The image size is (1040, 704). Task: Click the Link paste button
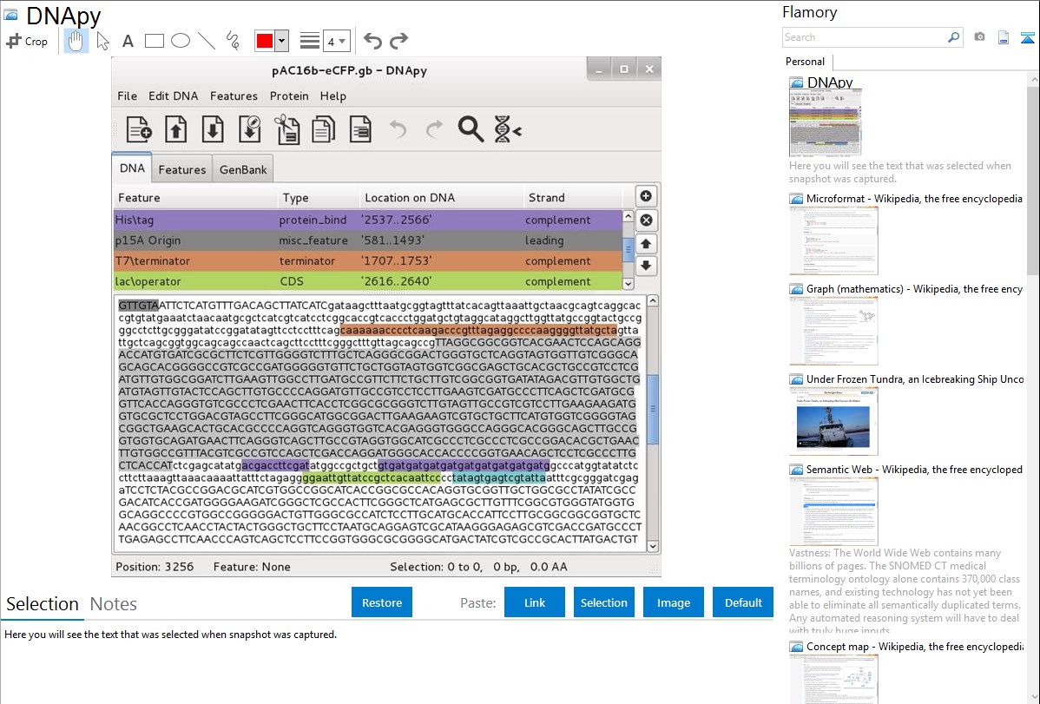pyautogui.click(x=535, y=602)
